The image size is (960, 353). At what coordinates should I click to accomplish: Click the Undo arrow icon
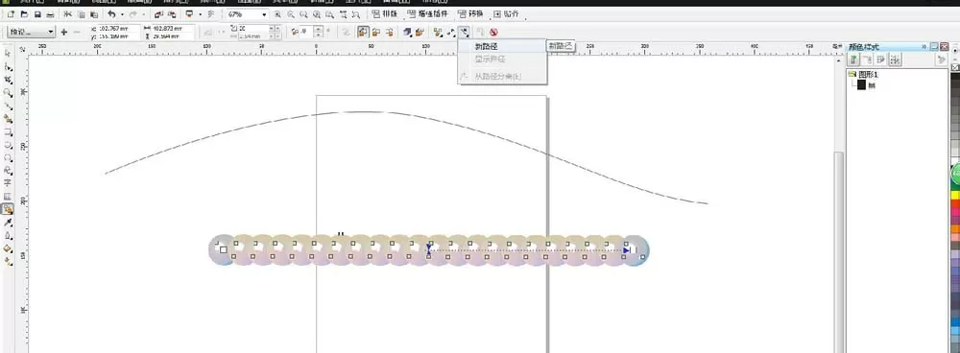pos(111,14)
